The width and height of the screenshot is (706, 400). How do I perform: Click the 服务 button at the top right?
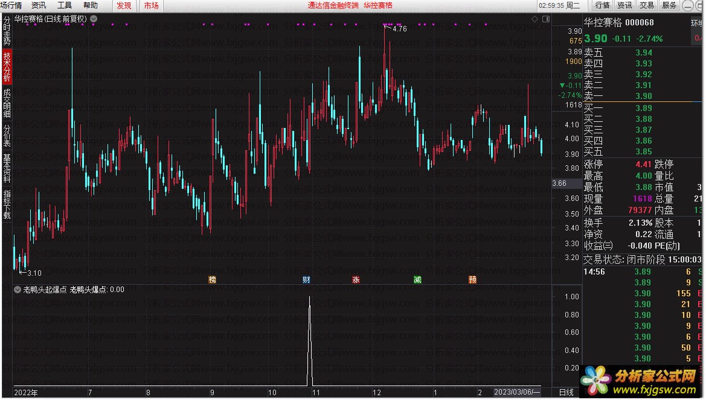click(x=669, y=5)
